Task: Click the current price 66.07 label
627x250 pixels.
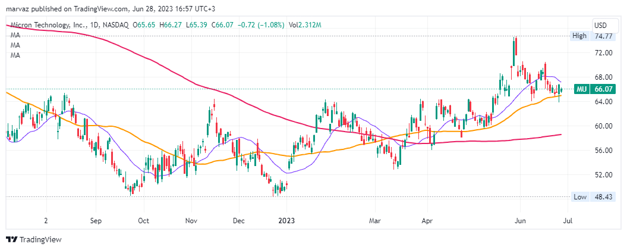Action: (x=603, y=89)
